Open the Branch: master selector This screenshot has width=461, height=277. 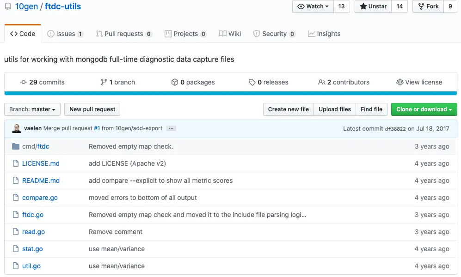pos(32,109)
